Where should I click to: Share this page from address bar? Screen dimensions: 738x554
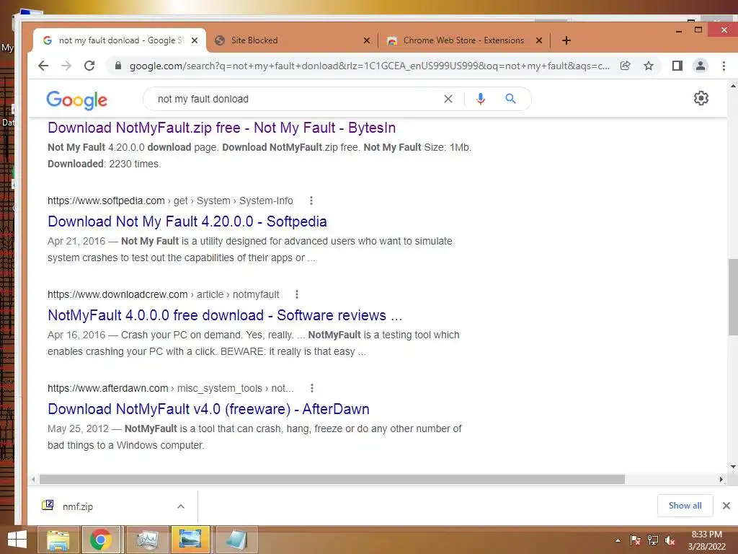click(626, 66)
